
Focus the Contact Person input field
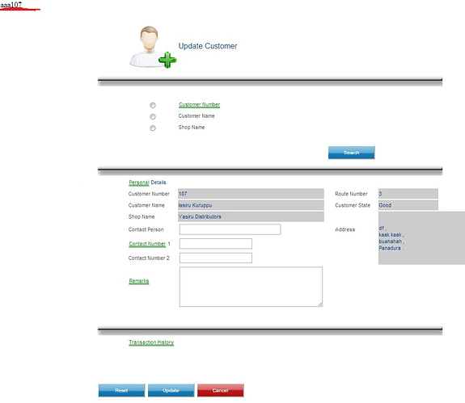pyautogui.click(x=230, y=229)
